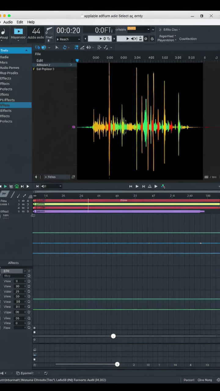The height and width of the screenshot is (391, 220).
Task: Click the blue selection rectangle tool in edit toolbar
Action: (38, 47)
